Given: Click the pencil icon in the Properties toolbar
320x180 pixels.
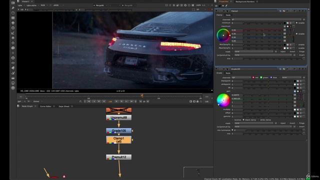Looking at the screenshot, I should coord(226,5).
